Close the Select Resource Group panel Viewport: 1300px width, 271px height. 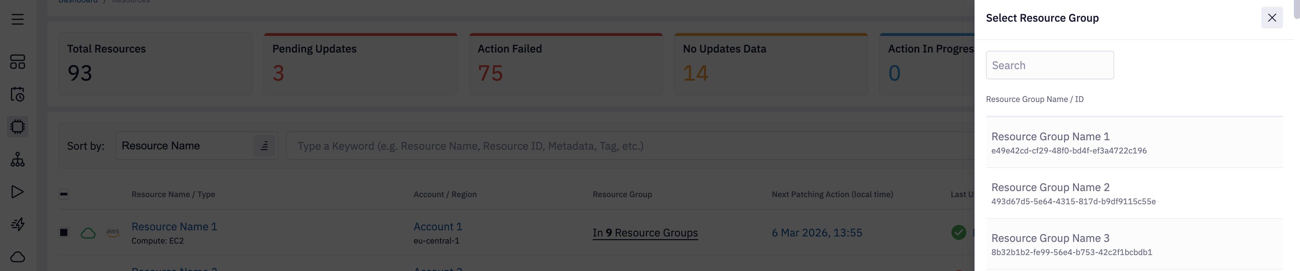tap(1272, 18)
